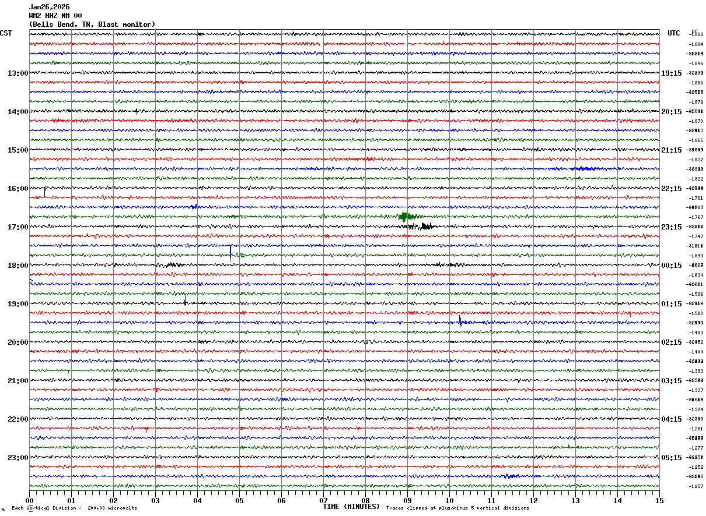The height and width of the screenshot is (516, 706).
Task: Click the 00 minute tick label
Action: (29, 500)
